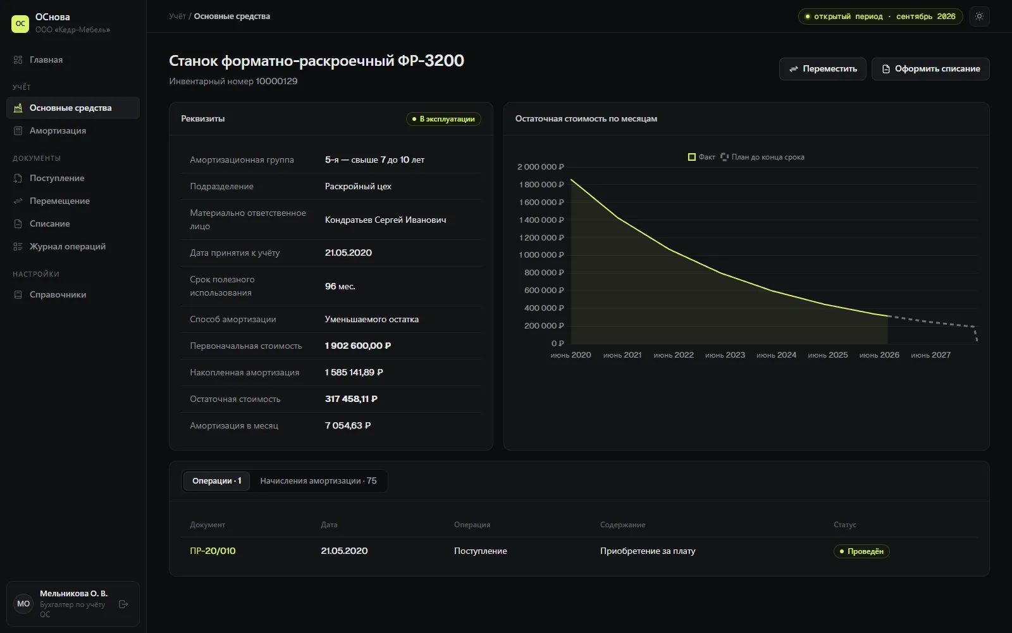Open the Журнал операций page

(73, 246)
